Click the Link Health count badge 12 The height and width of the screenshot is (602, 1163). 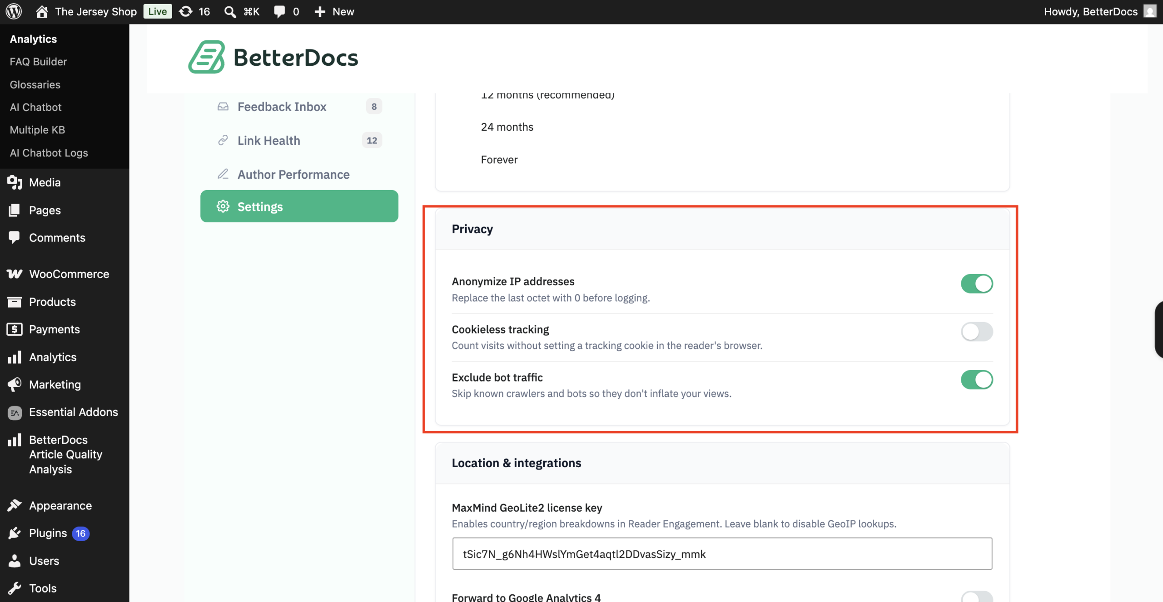(372, 141)
